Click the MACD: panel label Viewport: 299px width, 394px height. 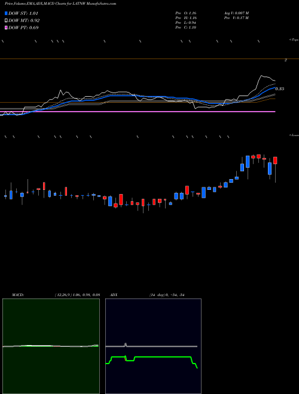point(18,295)
